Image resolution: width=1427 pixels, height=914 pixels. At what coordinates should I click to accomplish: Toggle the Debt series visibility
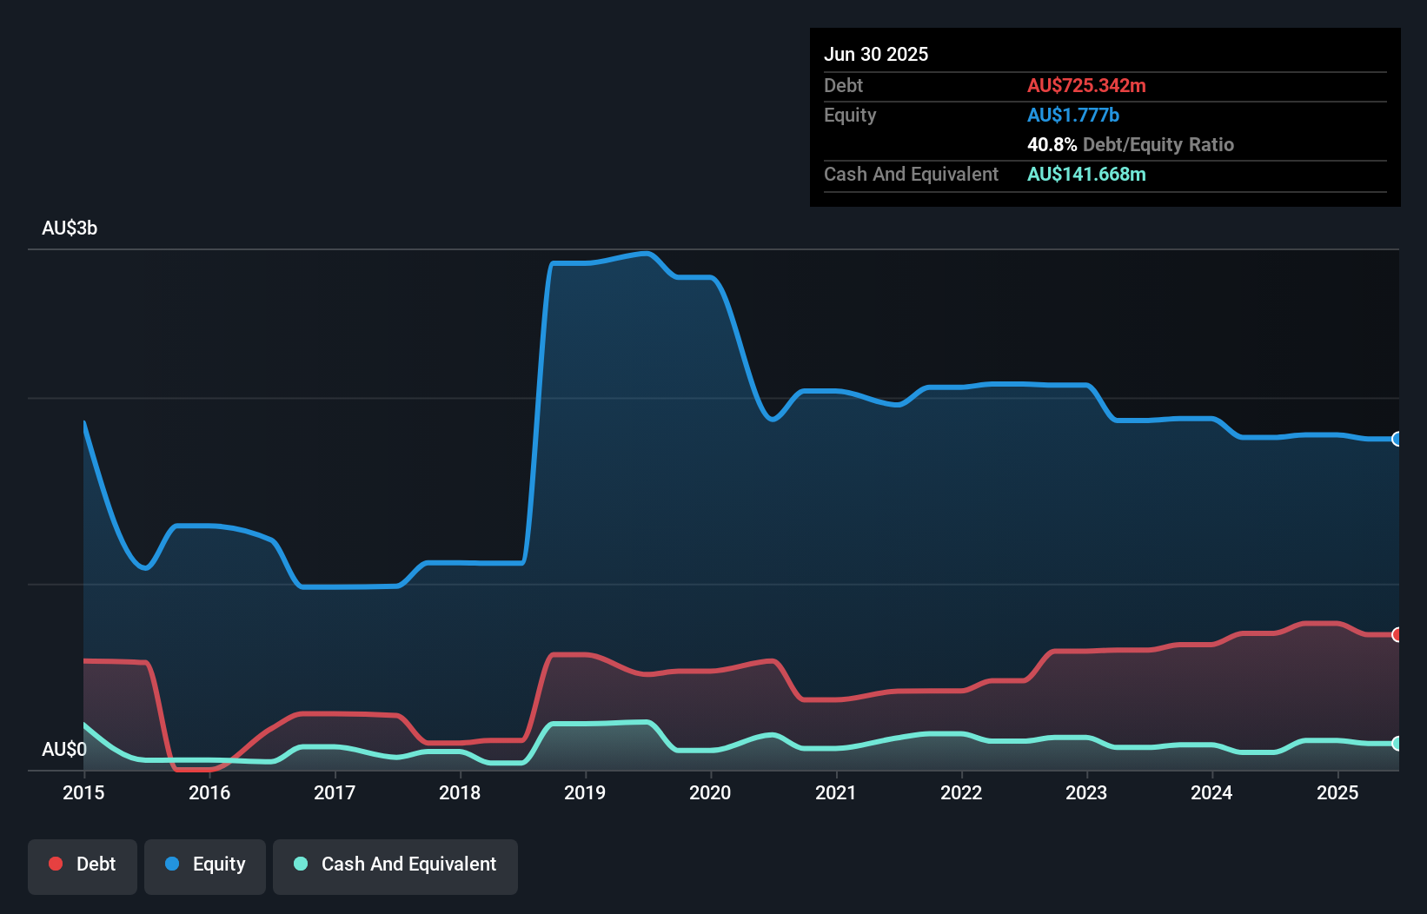coord(83,865)
